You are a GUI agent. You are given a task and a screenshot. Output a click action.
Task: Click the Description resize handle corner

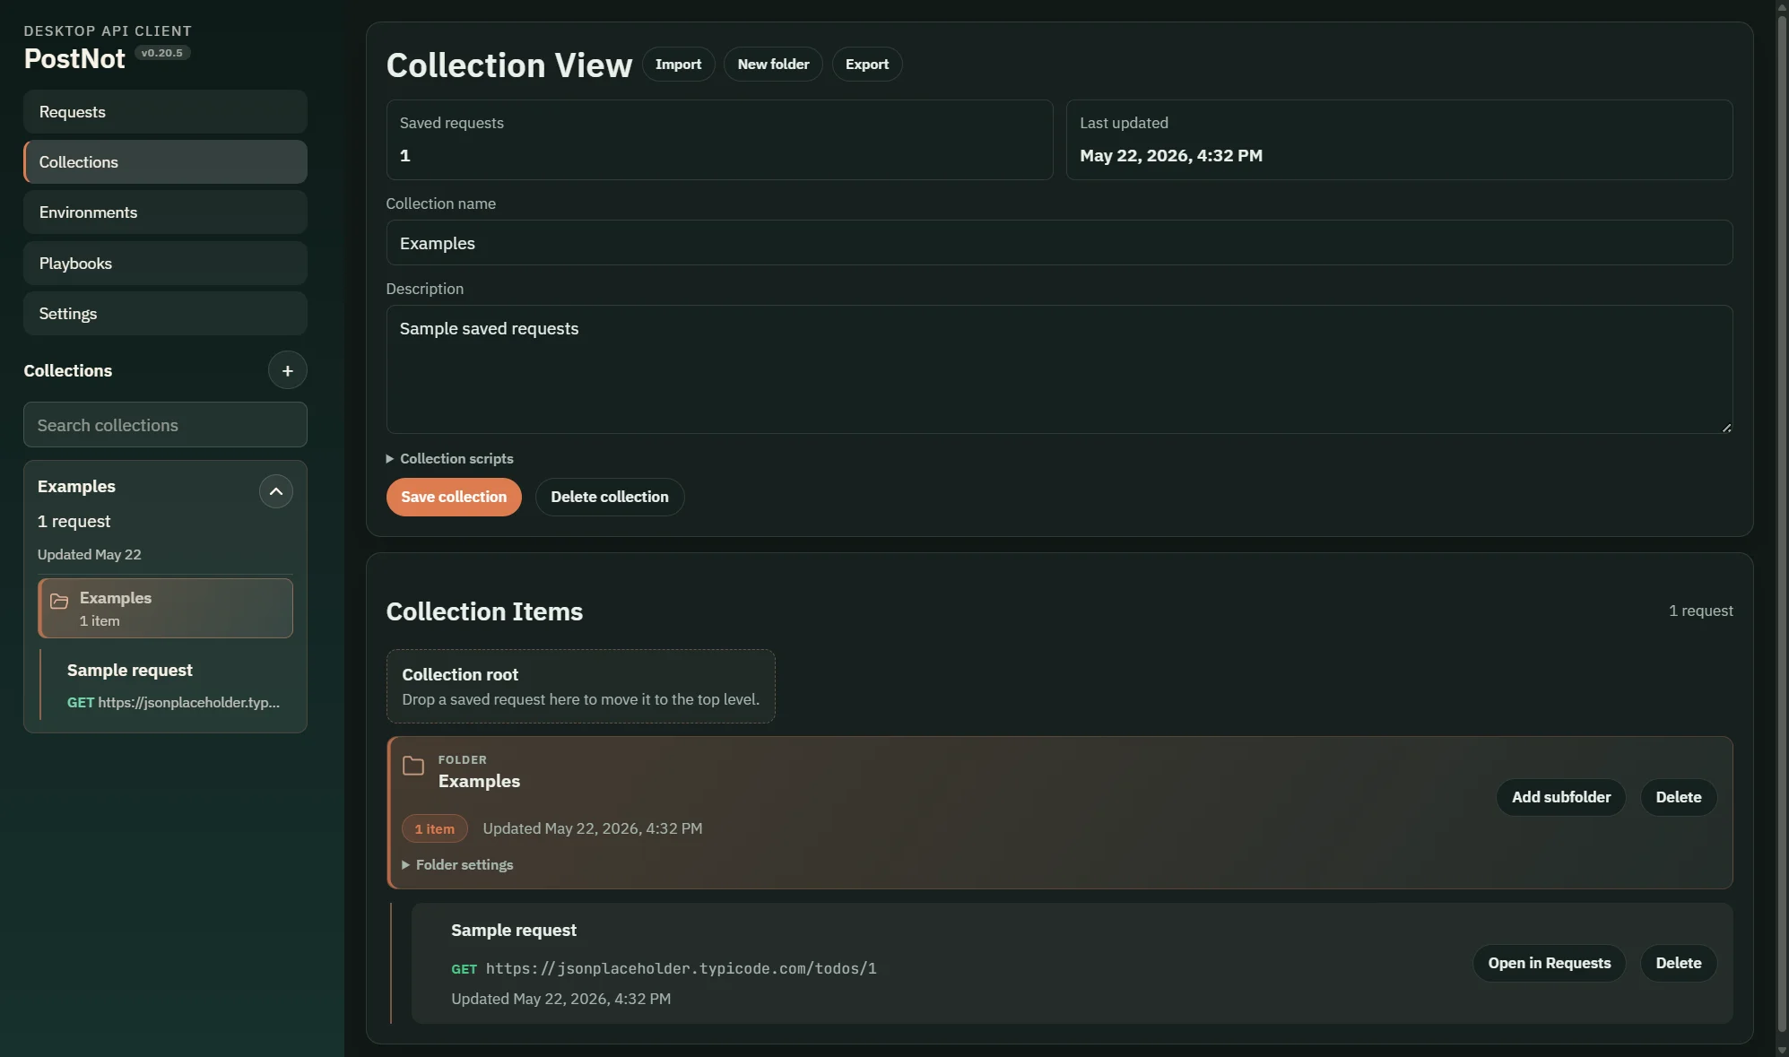point(1726,428)
